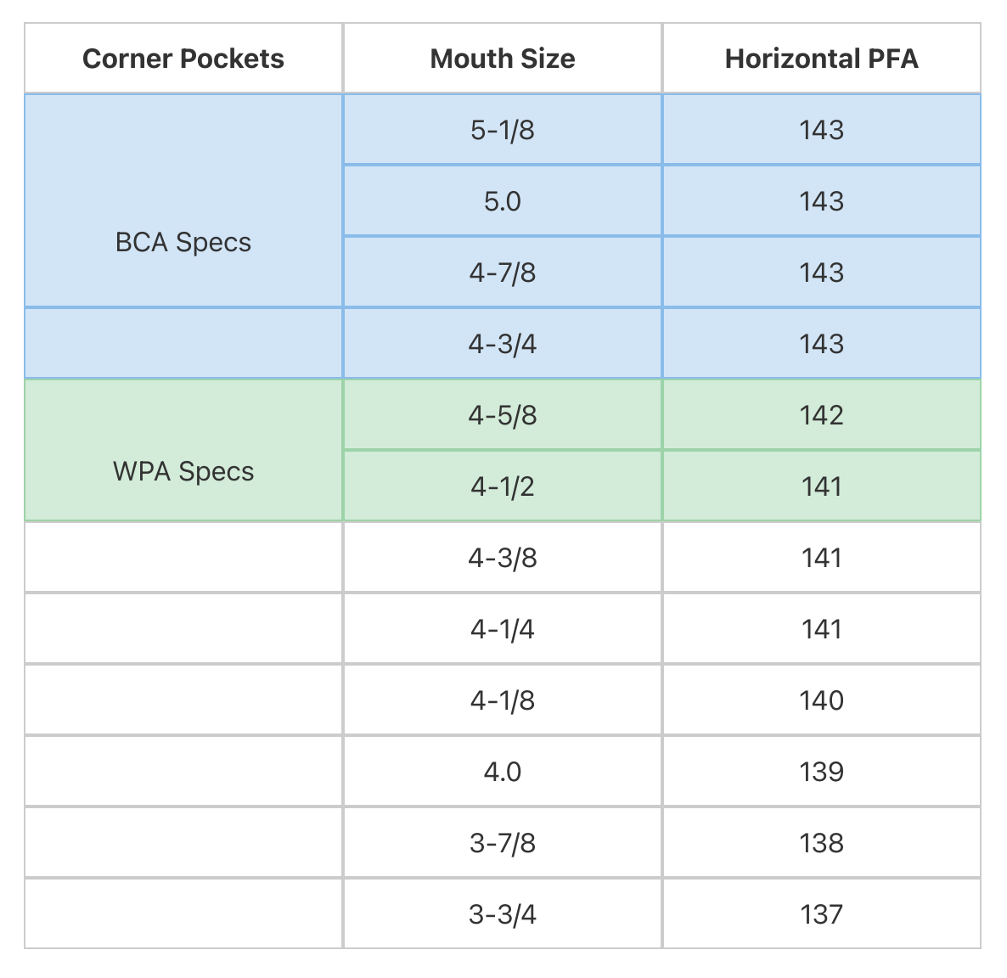This screenshot has width=1007, height=978.
Task: Select the 4-1/2 mouth size cell
Action: pyautogui.click(x=503, y=486)
